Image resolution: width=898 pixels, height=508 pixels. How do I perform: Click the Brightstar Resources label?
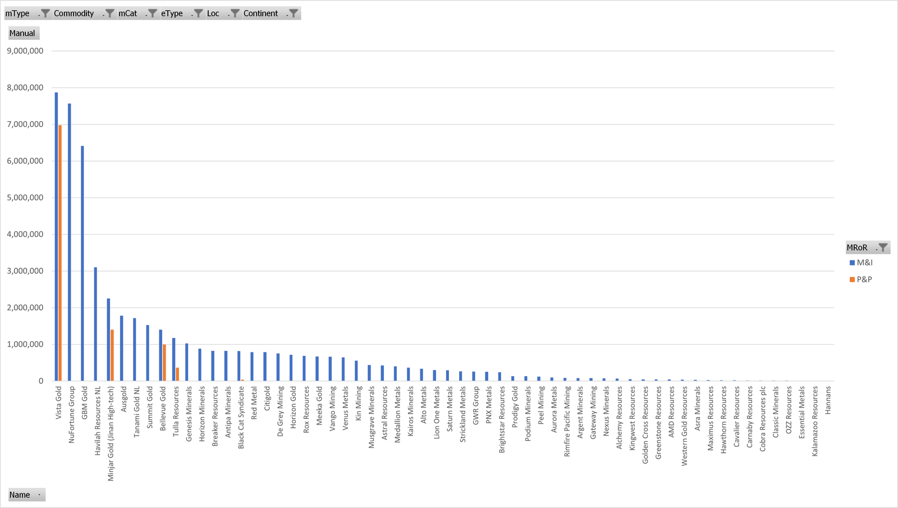[502, 420]
